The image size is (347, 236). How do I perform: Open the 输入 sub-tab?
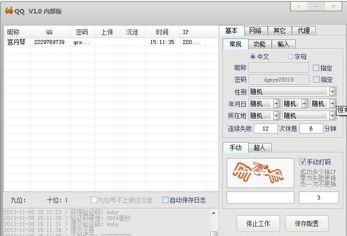tap(283, 44)
